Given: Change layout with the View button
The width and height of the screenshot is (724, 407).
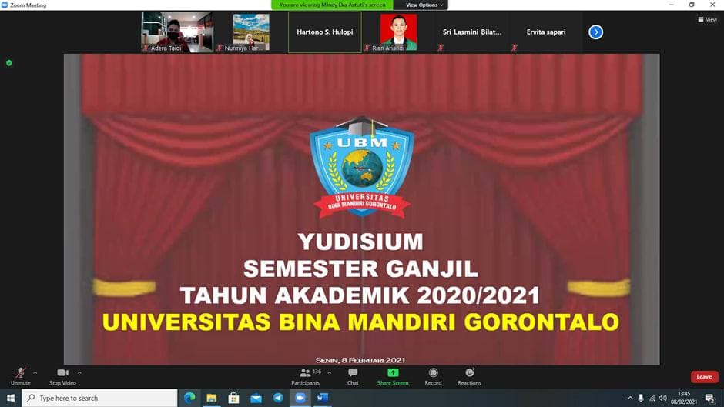Looking at the screenshot, I should click(707, 19).
